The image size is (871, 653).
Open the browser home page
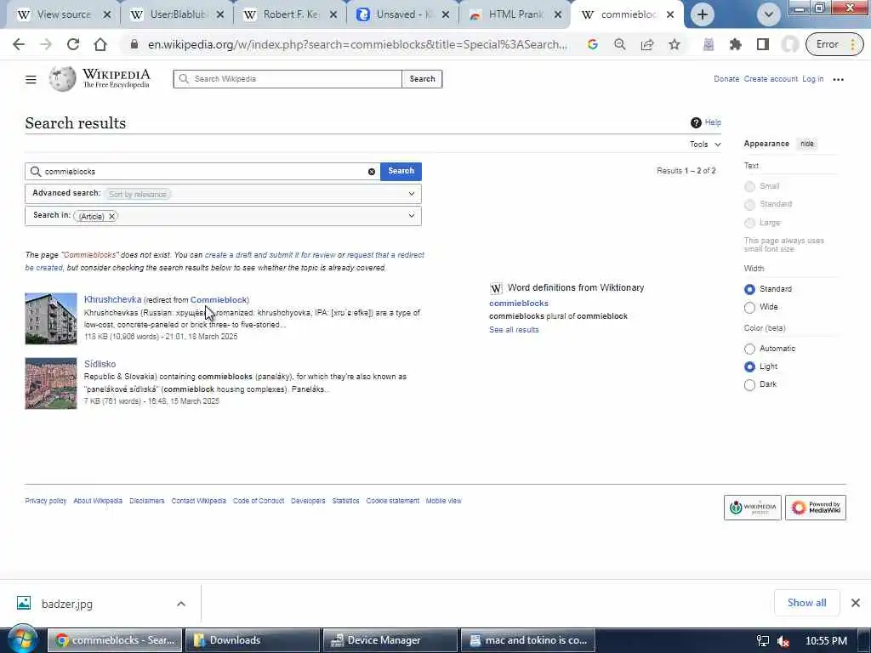[x=100, y=44]
